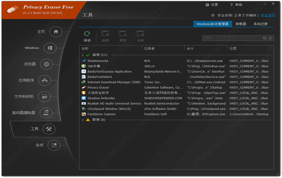Switch to the system restore tab
The image size is (282, 178).
pyautogui.click(x=260, y=24)
